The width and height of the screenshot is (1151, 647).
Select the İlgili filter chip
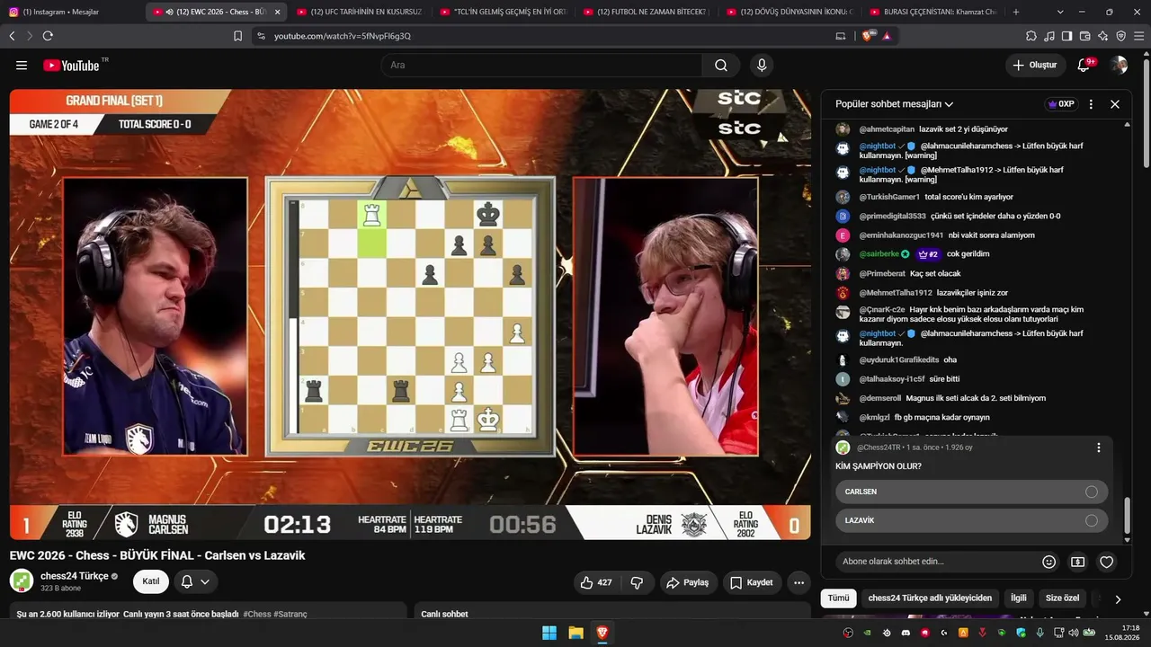[1019, 598]
